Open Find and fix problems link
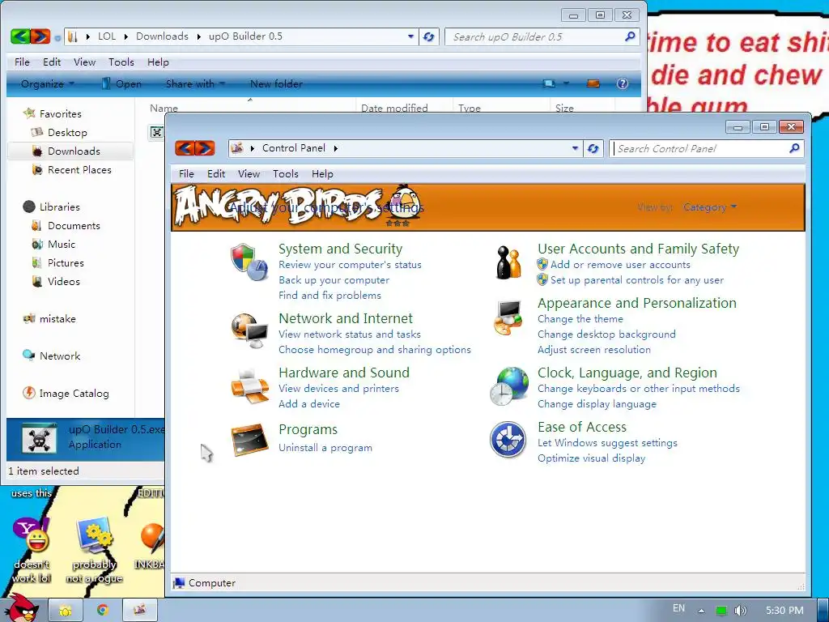829x622 pixels. 329,295
